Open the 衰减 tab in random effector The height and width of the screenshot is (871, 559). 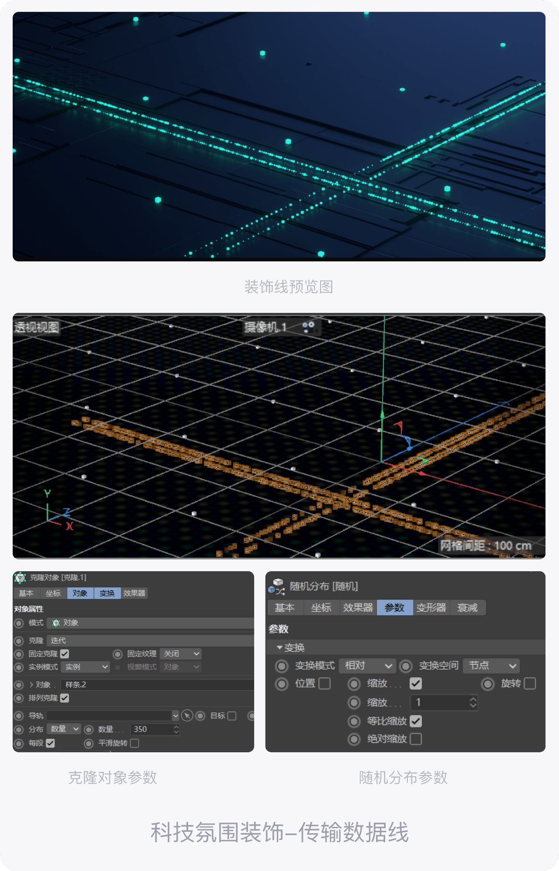pos(467,607)
